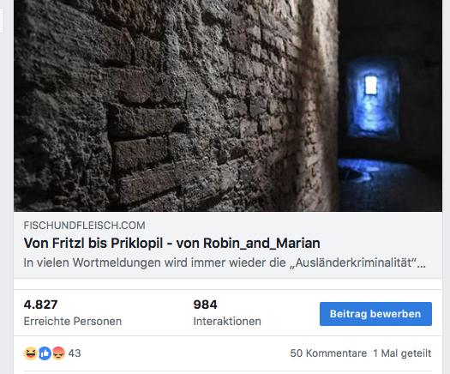Click the trailing ellipsis of the description
This screenshot has width=450, height=374.
pos(422,263)
